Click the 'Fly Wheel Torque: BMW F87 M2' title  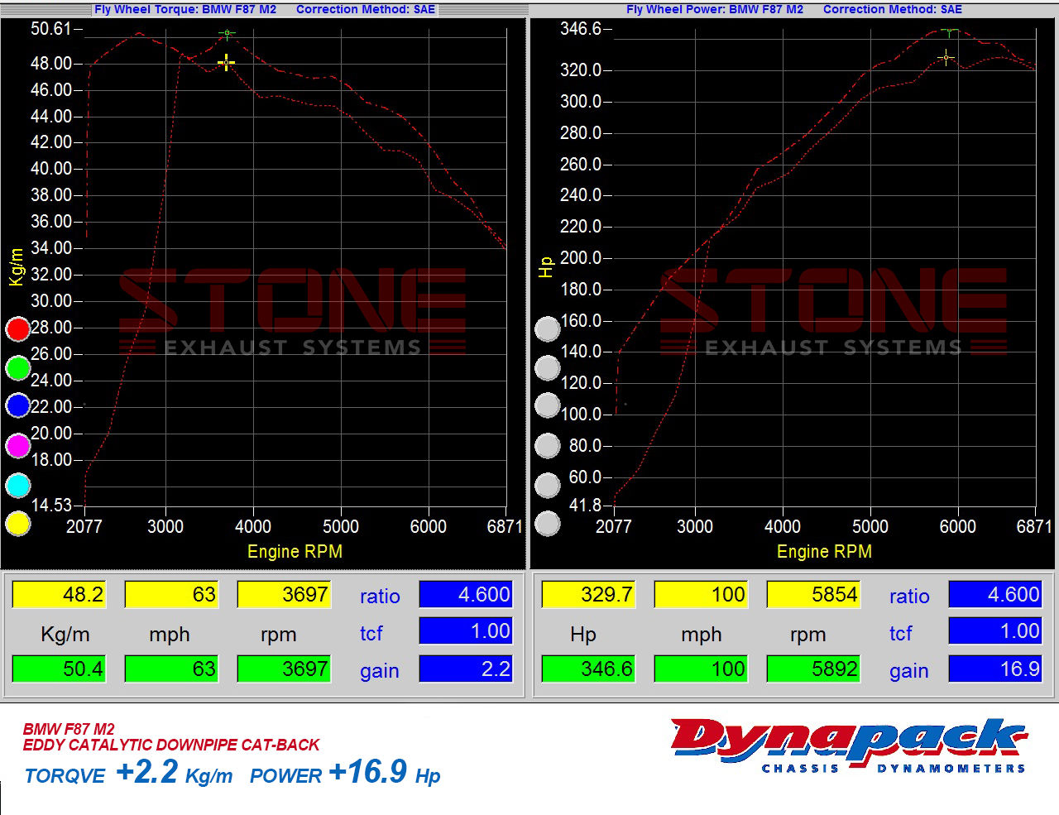click(x=185, y=9)
